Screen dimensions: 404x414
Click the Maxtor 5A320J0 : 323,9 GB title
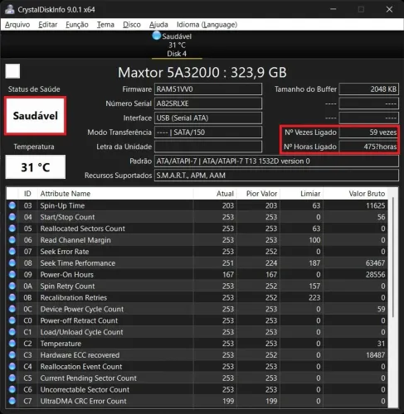click(202, 73)
